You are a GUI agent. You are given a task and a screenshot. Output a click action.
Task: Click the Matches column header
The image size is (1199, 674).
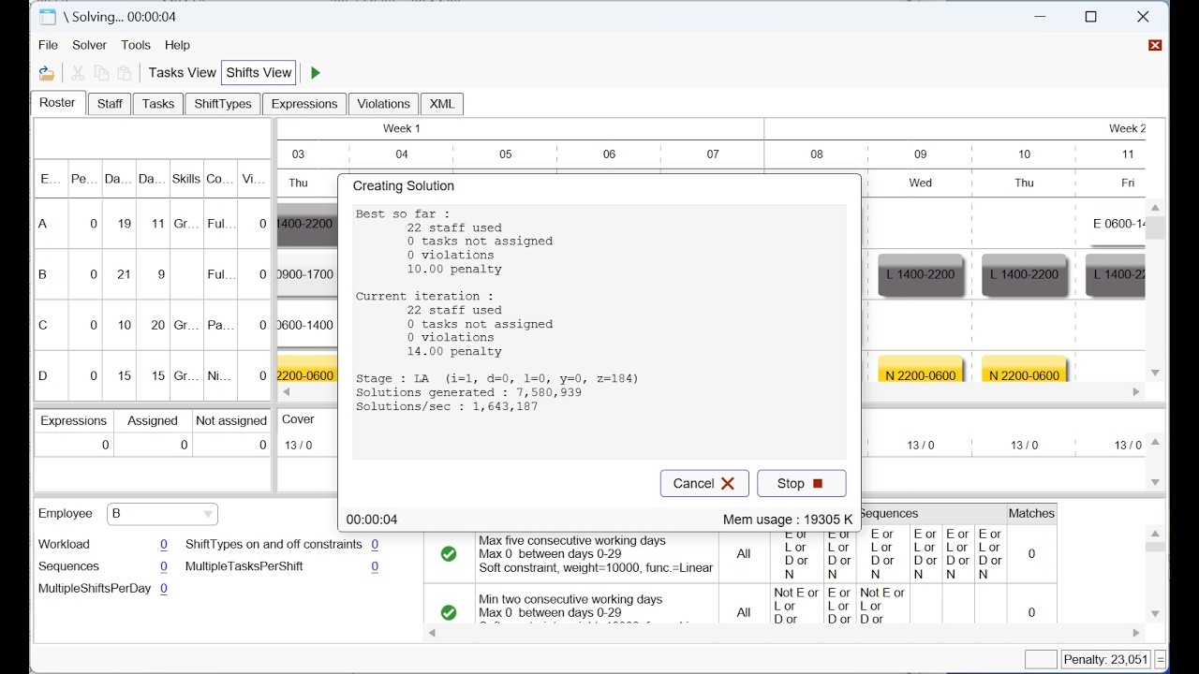click(x=1031, y=513)
